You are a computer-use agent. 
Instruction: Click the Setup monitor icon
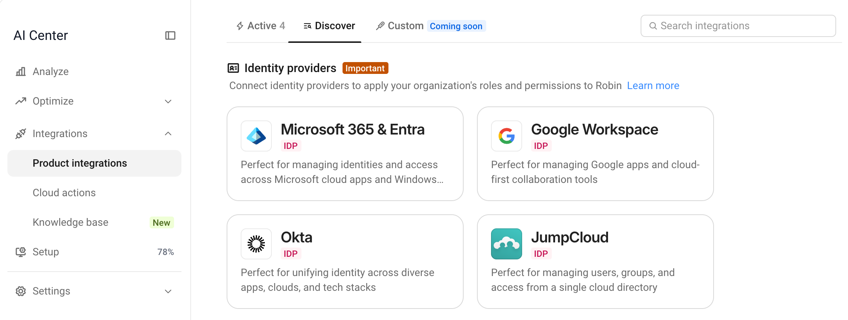21,252
